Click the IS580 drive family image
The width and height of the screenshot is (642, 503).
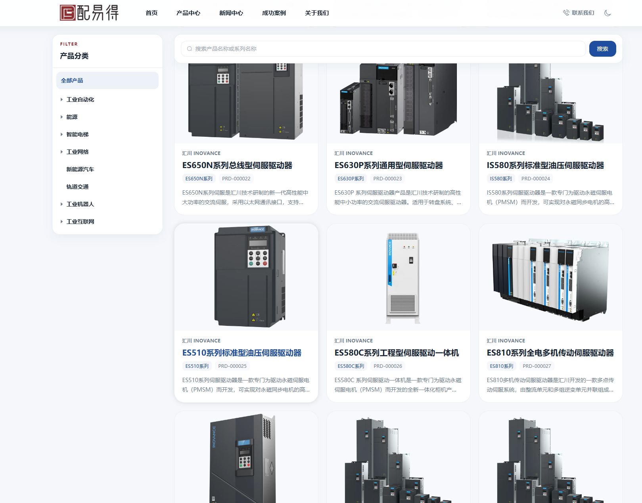tap(551, 103)
